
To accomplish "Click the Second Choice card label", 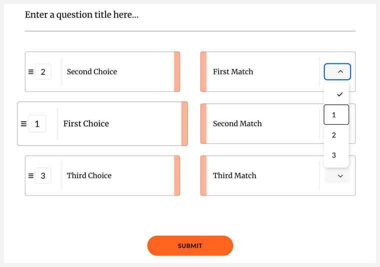I will [92, 72].
